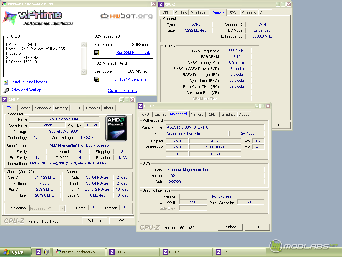Switch to About tab in Mainboard window
342x257 pixels.
pyautogui.click(x=244, y=114)
